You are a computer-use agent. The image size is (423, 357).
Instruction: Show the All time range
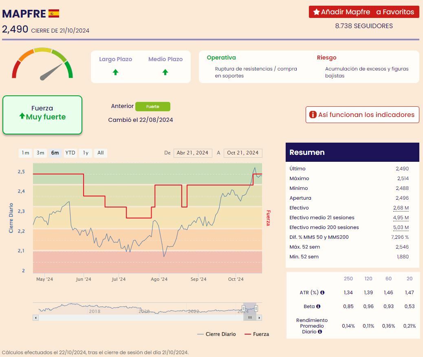coord(100,153)
